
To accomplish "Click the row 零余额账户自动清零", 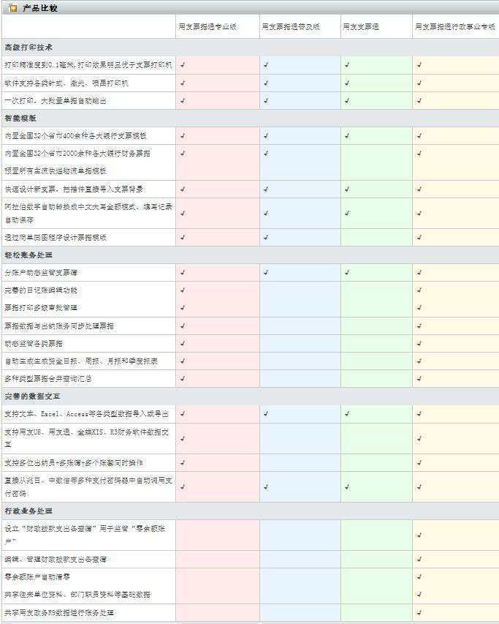I will [x=251, y=577].
